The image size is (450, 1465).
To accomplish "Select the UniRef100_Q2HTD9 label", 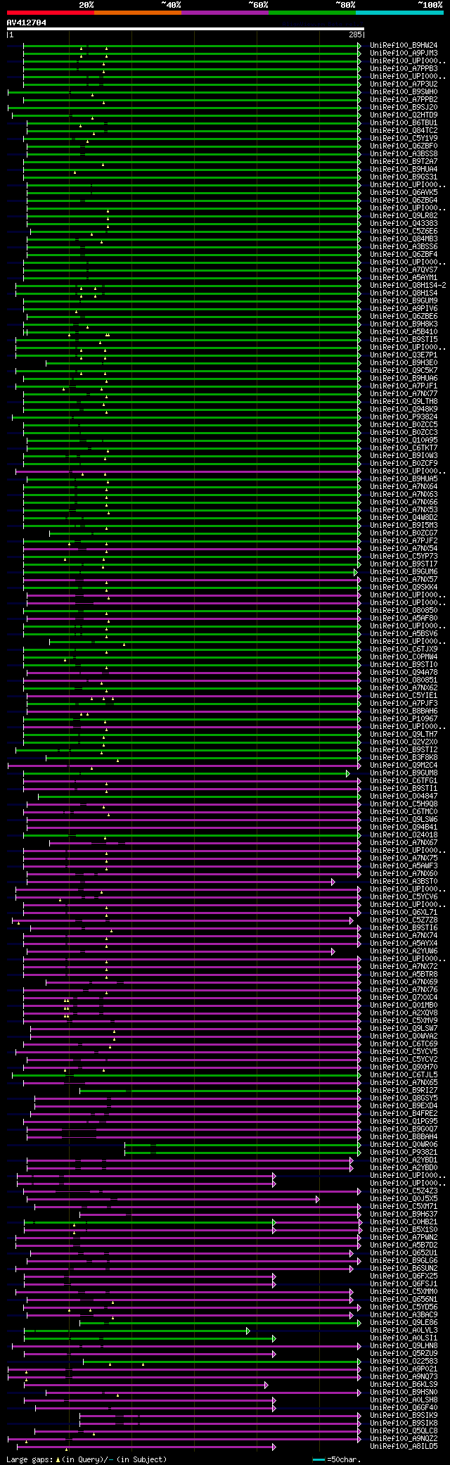I will (x=404, y=115).
